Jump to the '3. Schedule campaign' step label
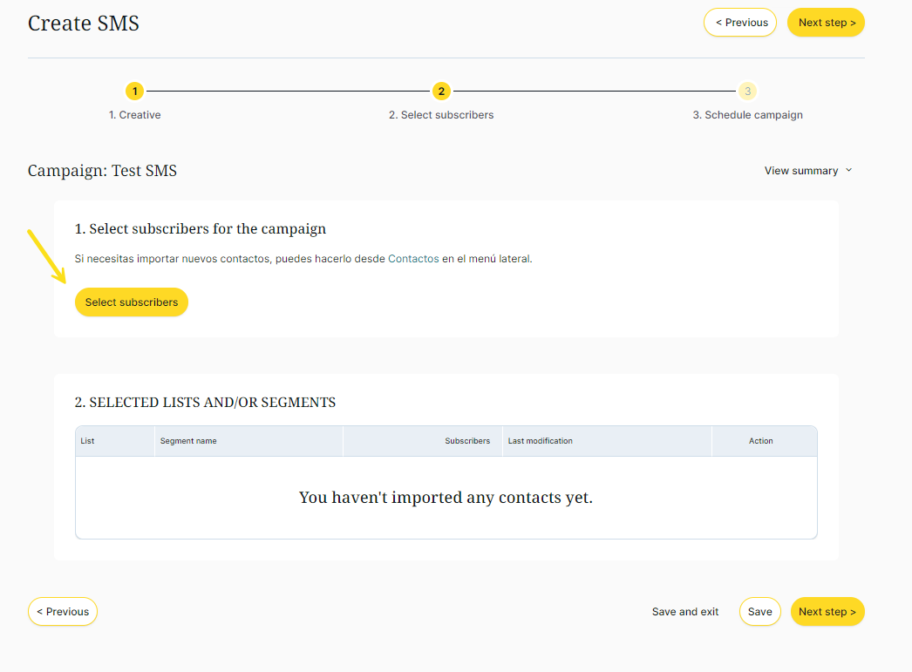The width and height of the screenshot is (912, 672). click(x=747, y=115)
